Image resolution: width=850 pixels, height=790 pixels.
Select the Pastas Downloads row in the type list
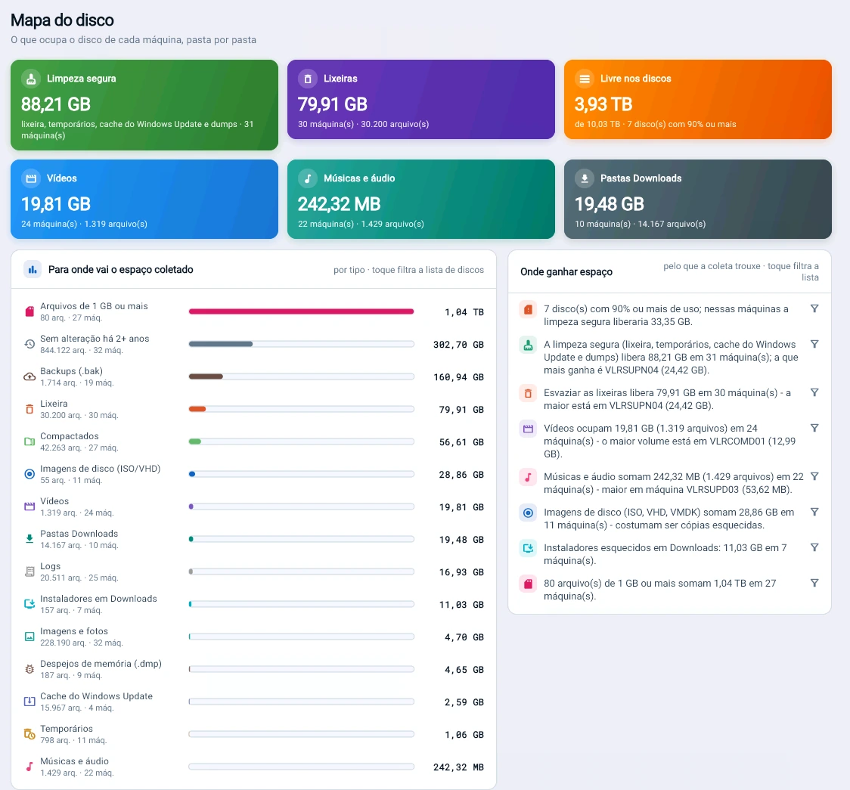253,539
